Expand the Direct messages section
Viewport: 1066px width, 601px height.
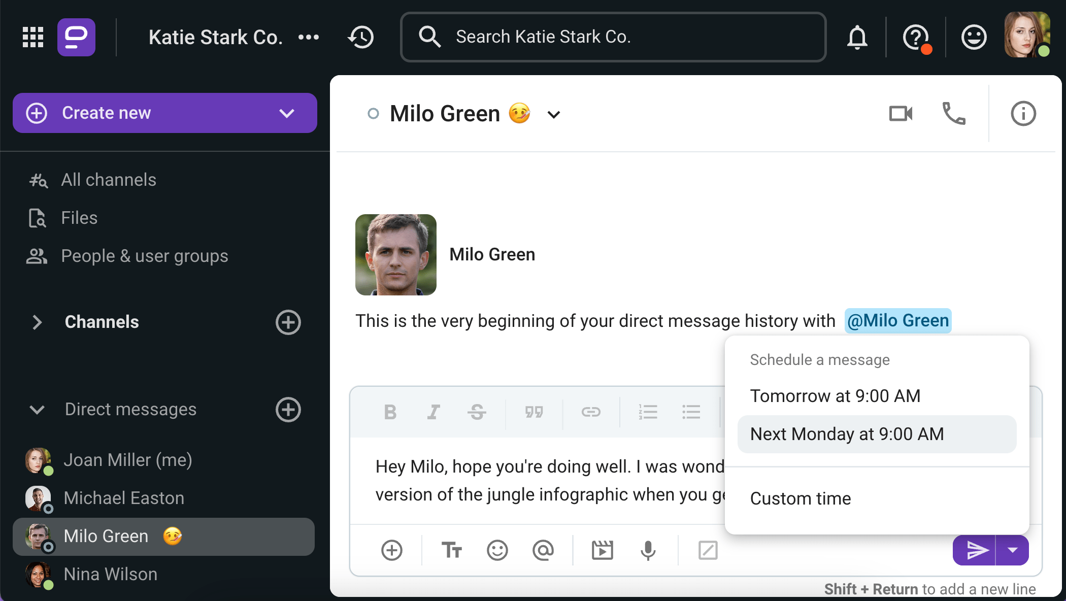[37, 409]
